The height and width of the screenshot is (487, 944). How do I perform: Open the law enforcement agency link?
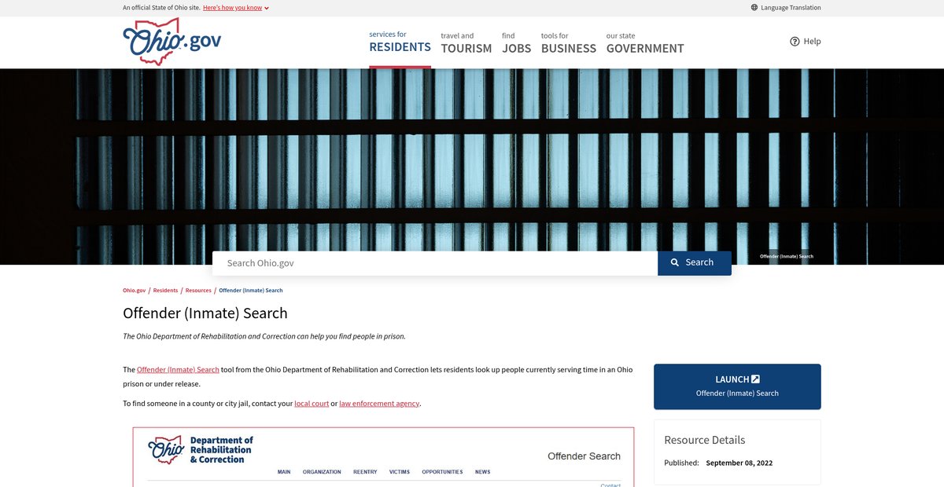click(379, 404)
